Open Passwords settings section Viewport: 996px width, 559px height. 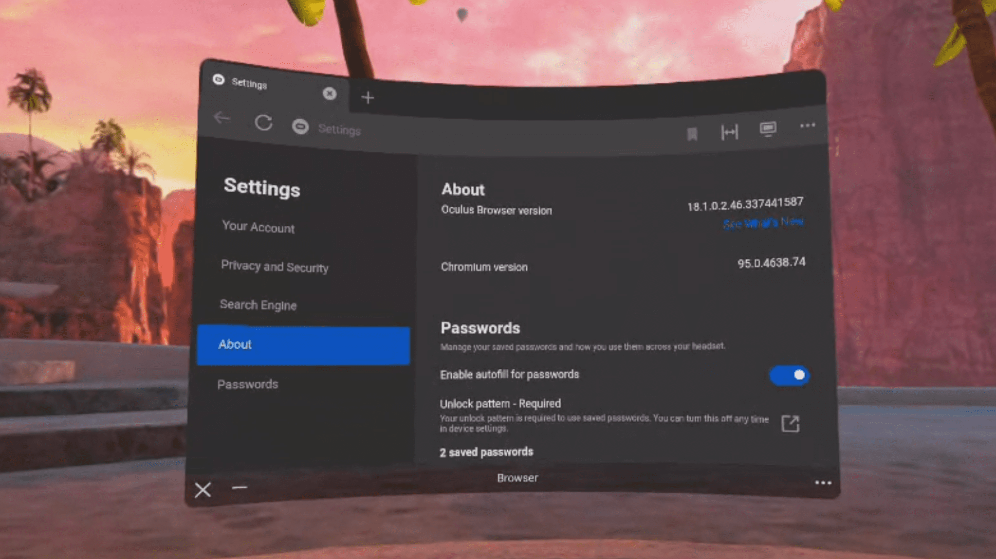[x=248, y=384]
